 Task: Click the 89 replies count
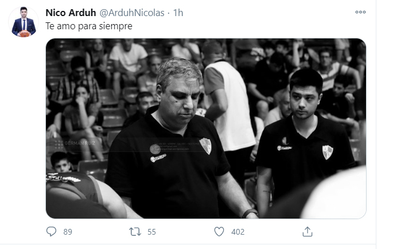point(68,232)
